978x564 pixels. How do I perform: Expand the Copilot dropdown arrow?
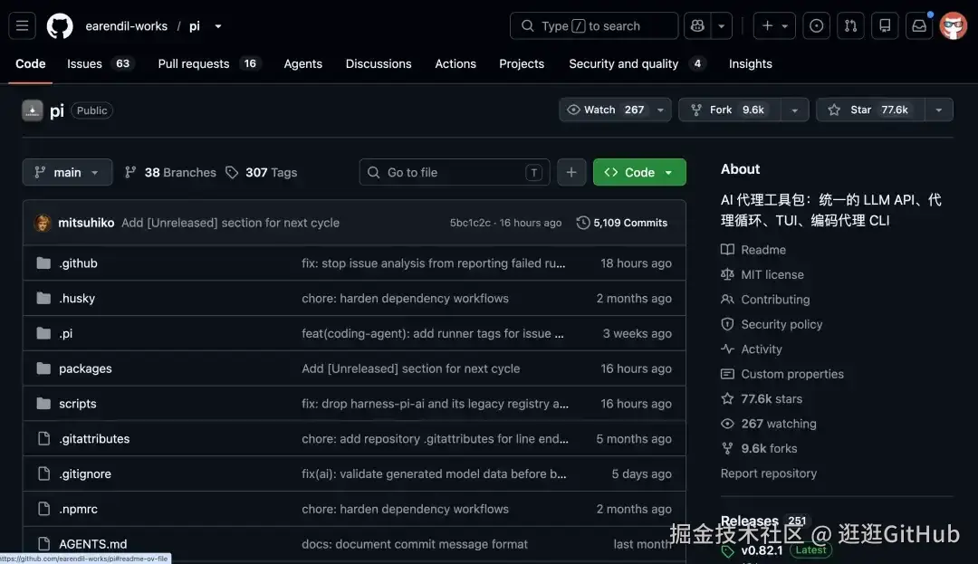pyautogui.click(x=722, y=26)
